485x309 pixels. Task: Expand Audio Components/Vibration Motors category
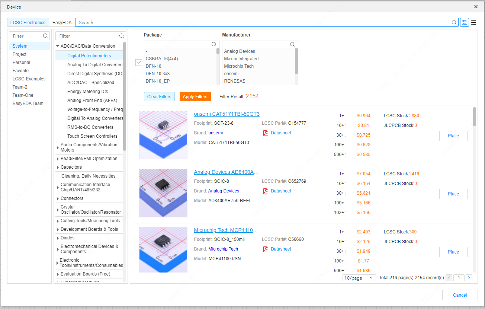pyautogui.click(x=58, y=147)
